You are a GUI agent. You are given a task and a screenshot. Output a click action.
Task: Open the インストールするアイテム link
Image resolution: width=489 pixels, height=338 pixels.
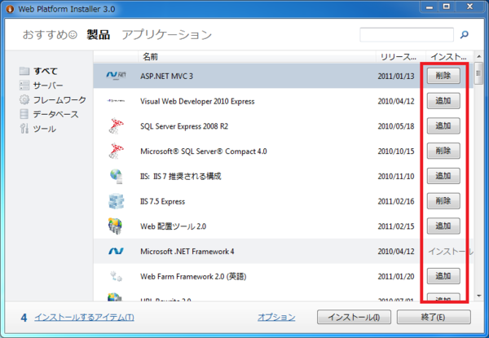84,317
